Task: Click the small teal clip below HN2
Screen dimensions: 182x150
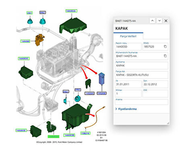Action: (x=65, y=101)
